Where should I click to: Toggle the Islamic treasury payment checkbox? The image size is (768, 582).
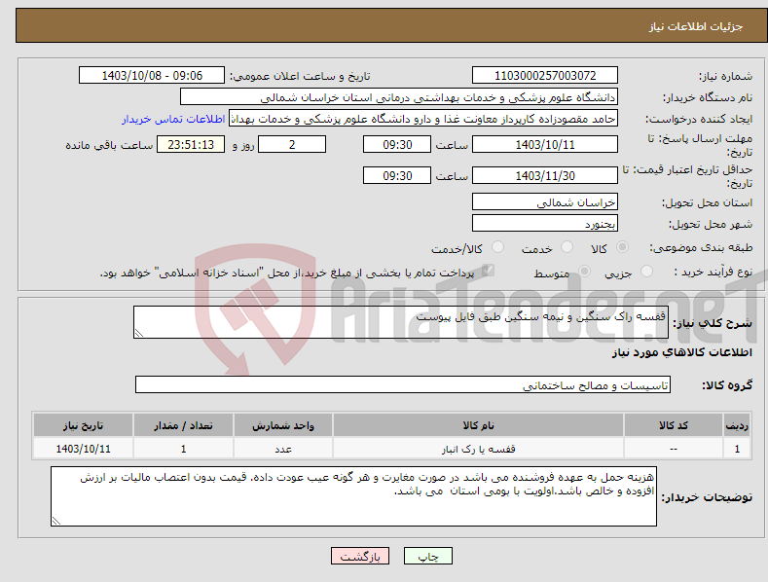[x=488, y=271]
